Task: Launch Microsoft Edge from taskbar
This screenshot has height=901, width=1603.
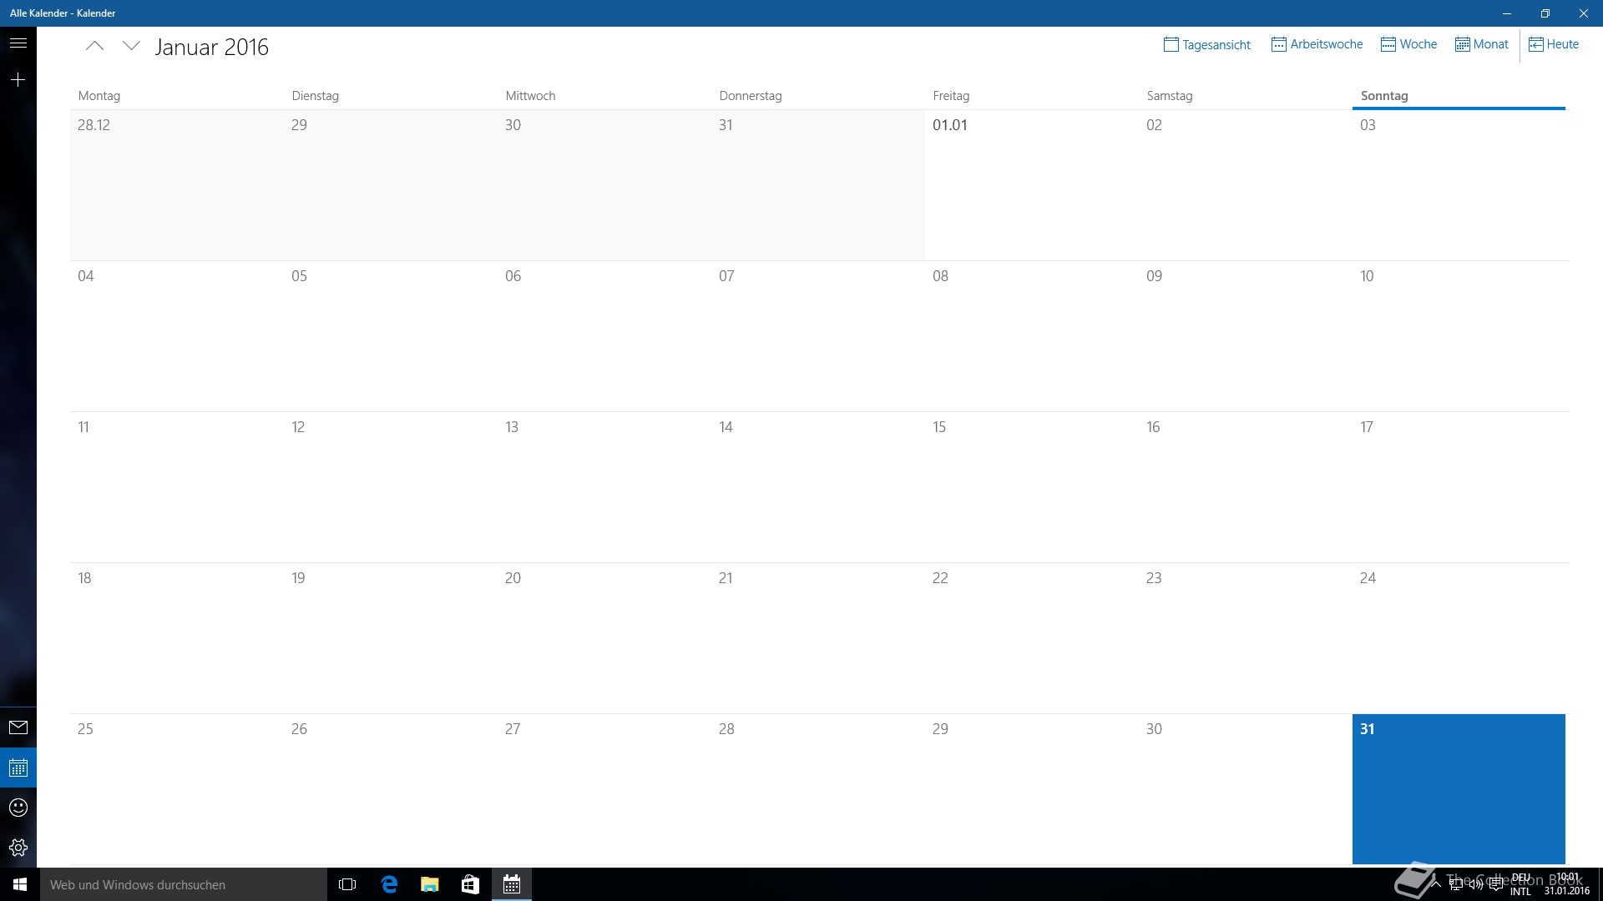Action: tap(389, 884)
